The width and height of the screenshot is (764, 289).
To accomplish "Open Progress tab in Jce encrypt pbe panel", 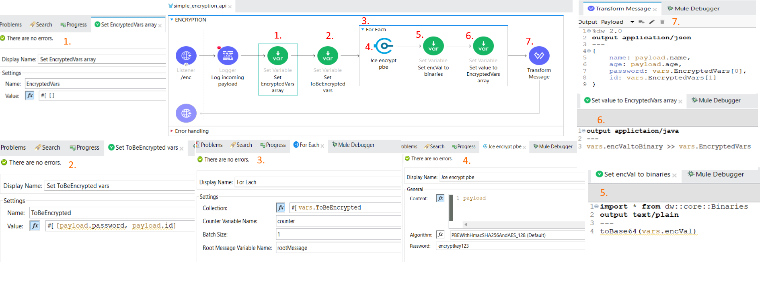I will point(463,147).
